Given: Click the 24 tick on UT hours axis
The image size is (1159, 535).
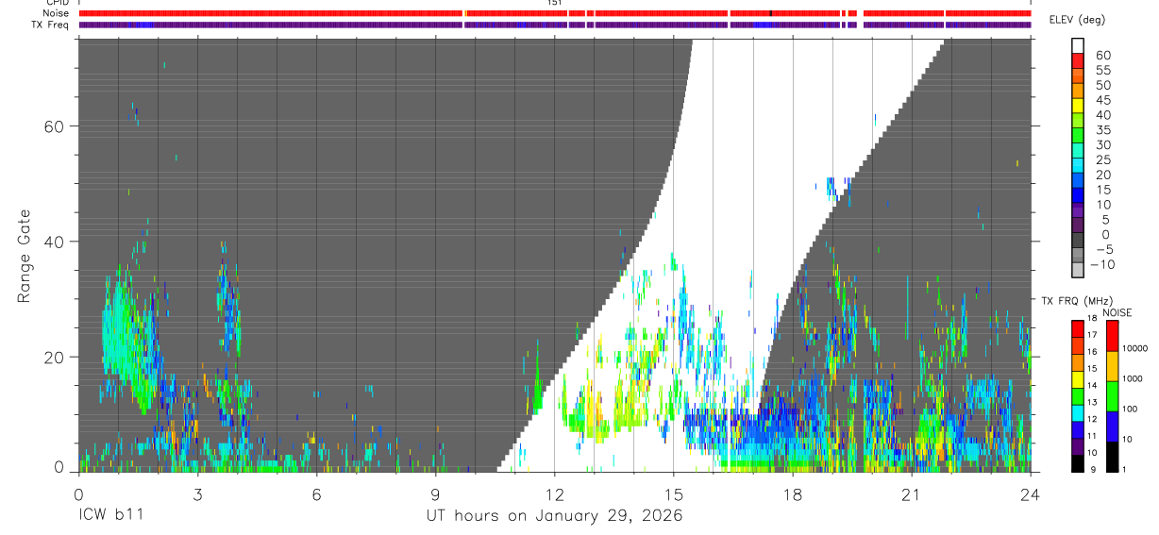Looking at the screenshot, I should pyautogui.click(x=1030, y=494).
